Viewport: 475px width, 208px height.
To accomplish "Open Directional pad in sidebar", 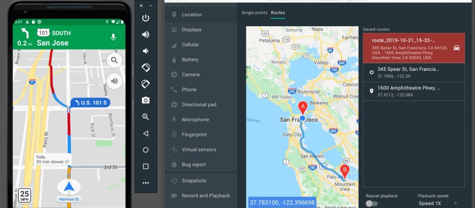I will (x=201, y=104).
